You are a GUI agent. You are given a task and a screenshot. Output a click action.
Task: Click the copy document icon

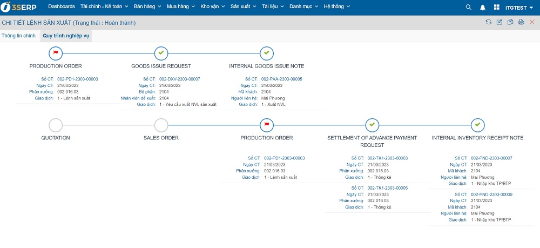510,22
